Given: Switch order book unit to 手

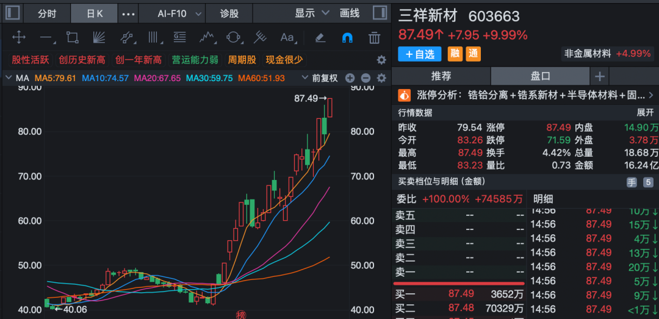Looking at the screenshot, I should click(x=632, y=182).
